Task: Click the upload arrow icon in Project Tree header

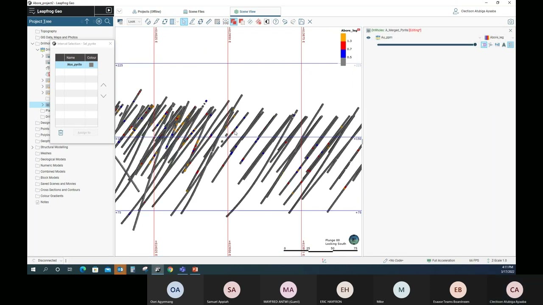Action: pos(87,21)
